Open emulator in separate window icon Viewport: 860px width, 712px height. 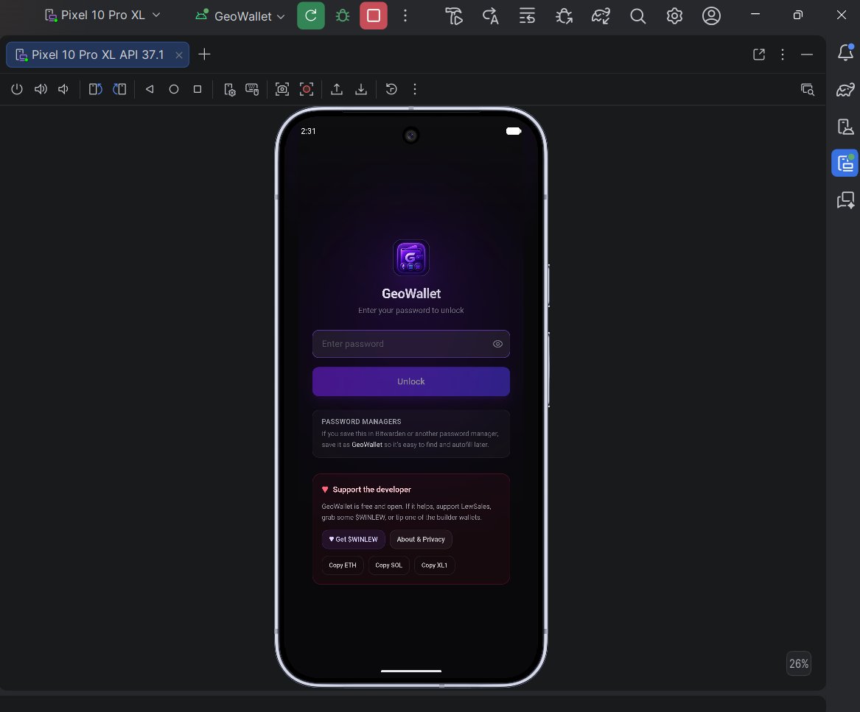click(759, 54)
